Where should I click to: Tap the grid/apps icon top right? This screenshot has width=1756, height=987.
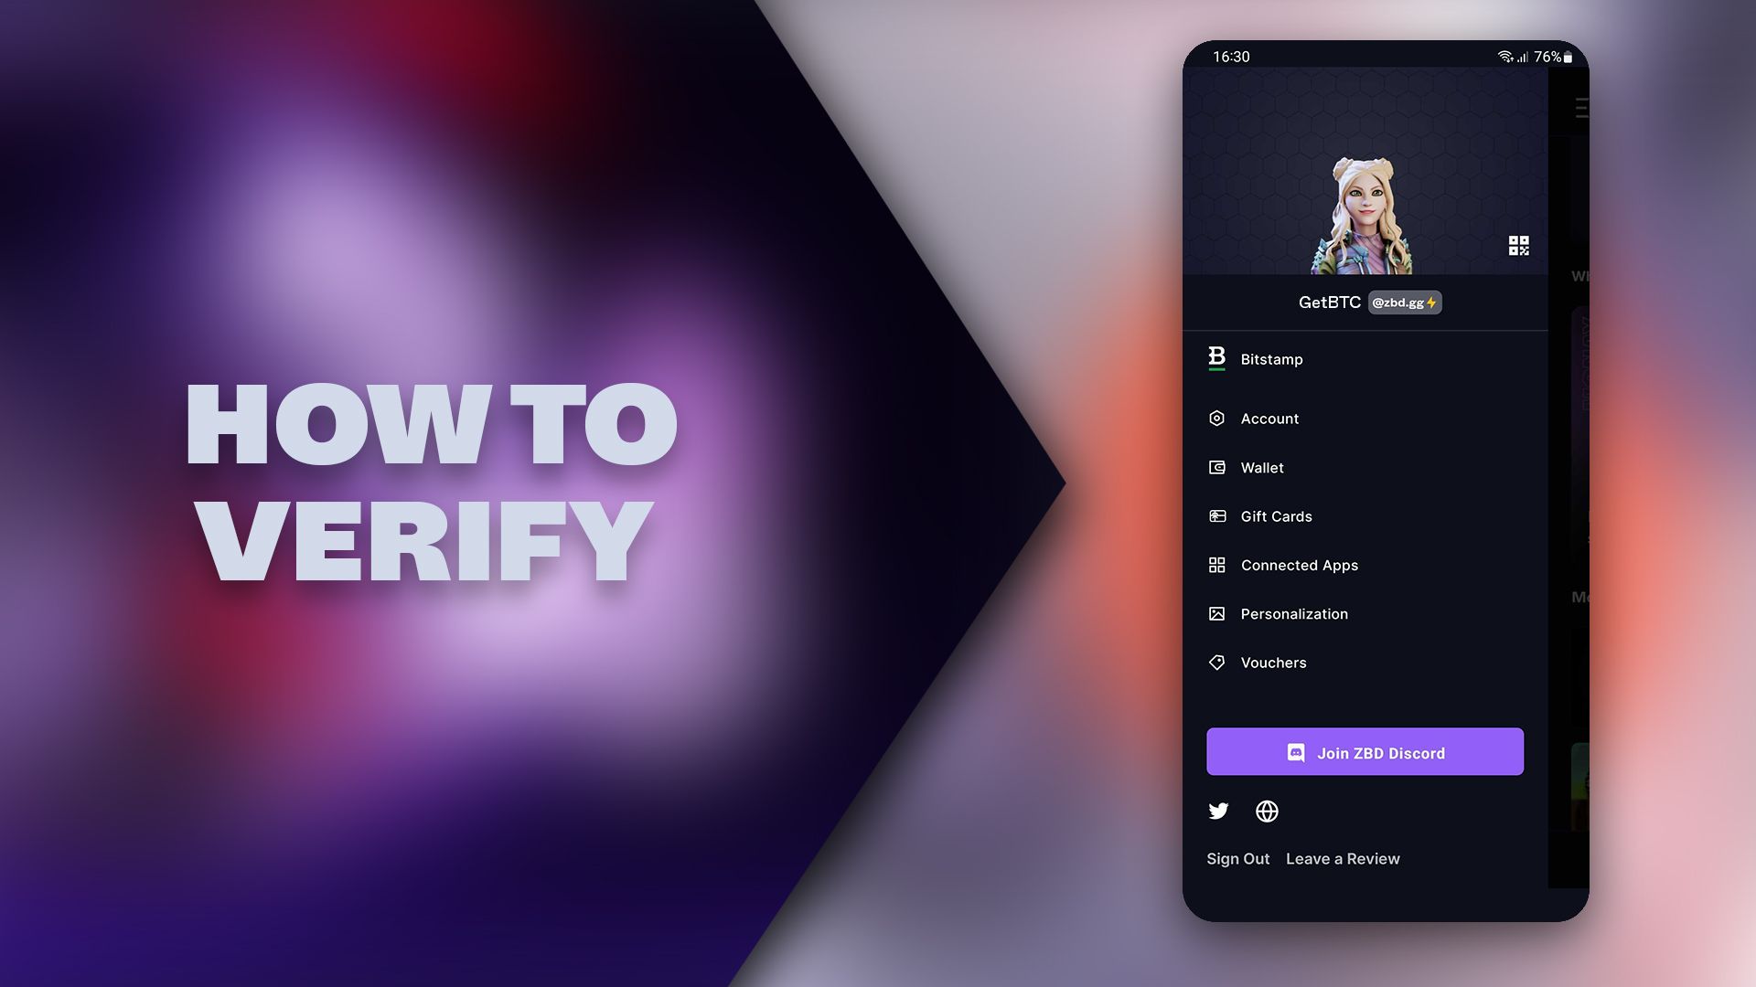[1520, 246]
